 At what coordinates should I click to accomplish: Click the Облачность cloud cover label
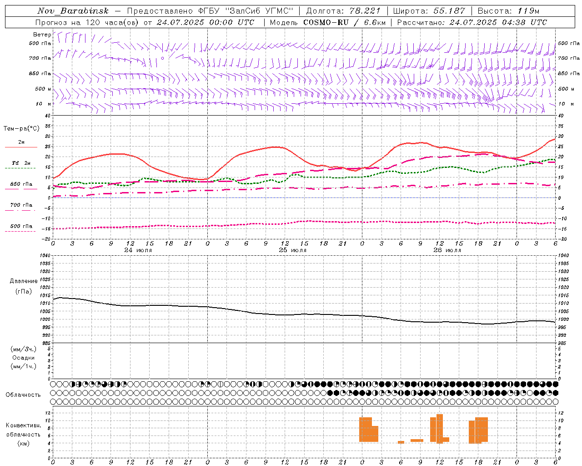coord(23,395)
